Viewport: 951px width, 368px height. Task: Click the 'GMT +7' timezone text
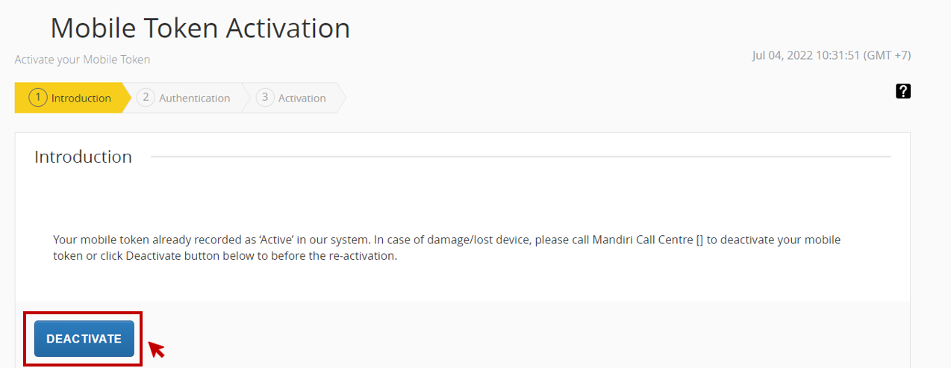(887, 55)
